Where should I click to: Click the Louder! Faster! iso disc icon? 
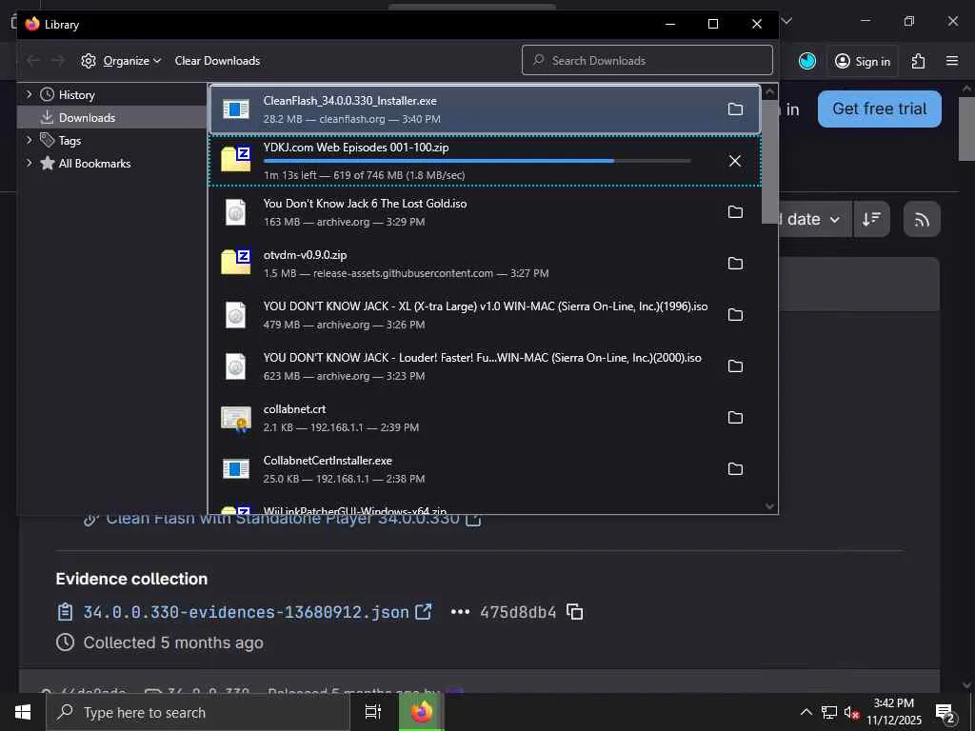(236, 366)
